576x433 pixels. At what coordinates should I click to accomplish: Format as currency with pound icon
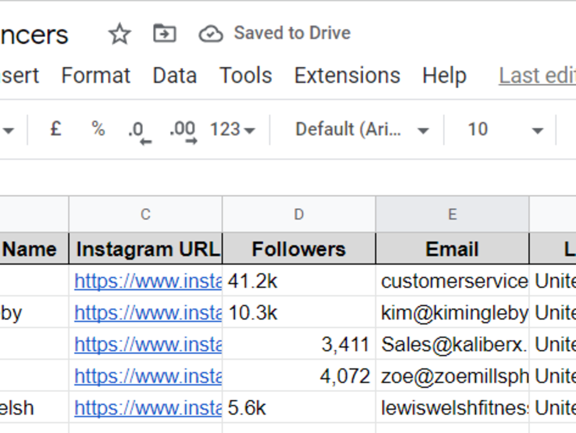pos(55,129)
